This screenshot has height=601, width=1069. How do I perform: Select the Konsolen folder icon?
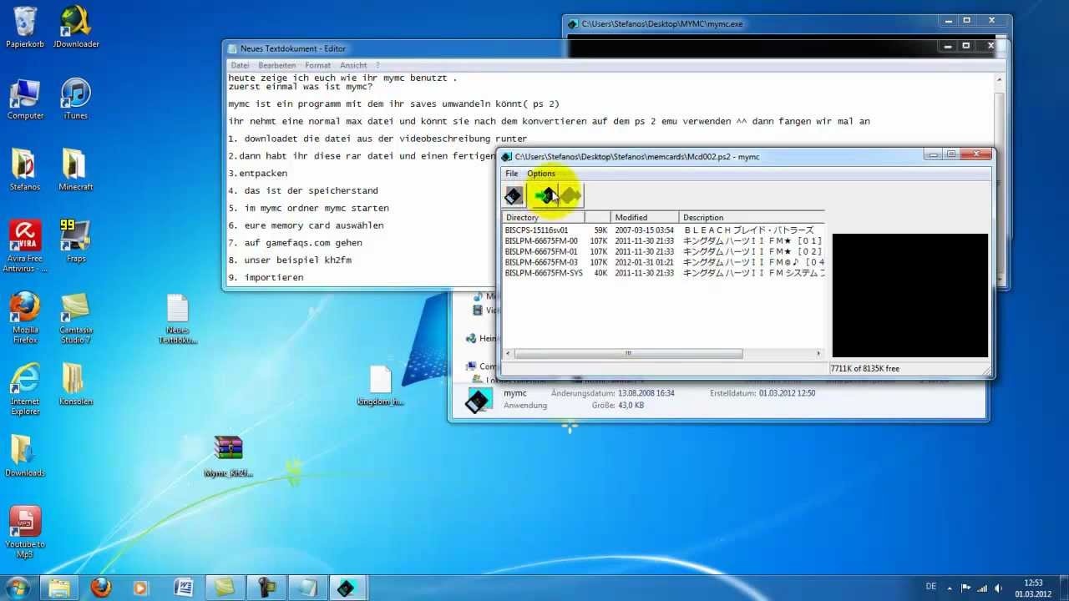74,385
